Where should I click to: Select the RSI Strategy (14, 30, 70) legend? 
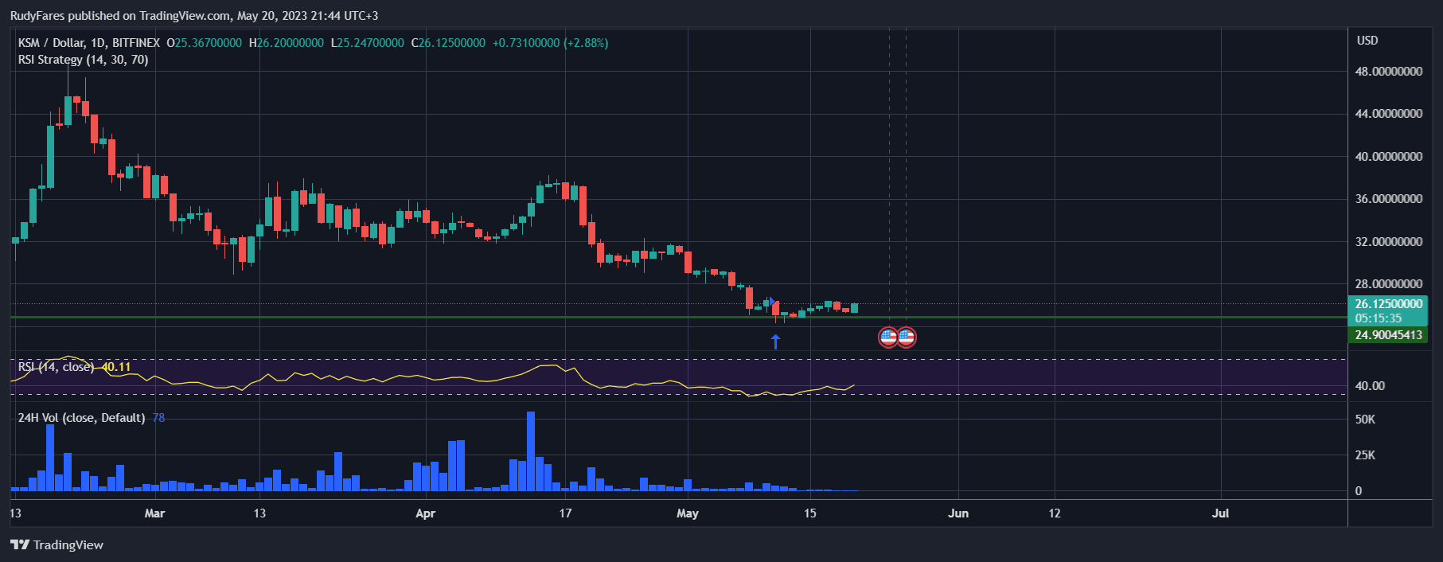(83, 60)
